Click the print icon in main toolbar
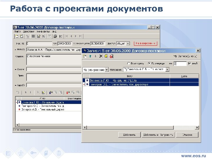Image resolution: width=212 pixels, height=159 pixels. coord(55,36)
